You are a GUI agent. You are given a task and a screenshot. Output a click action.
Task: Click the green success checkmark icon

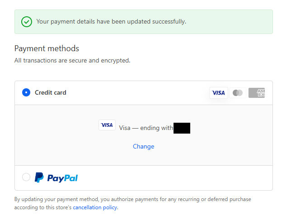pyautogui.click(x=27, y=21)
